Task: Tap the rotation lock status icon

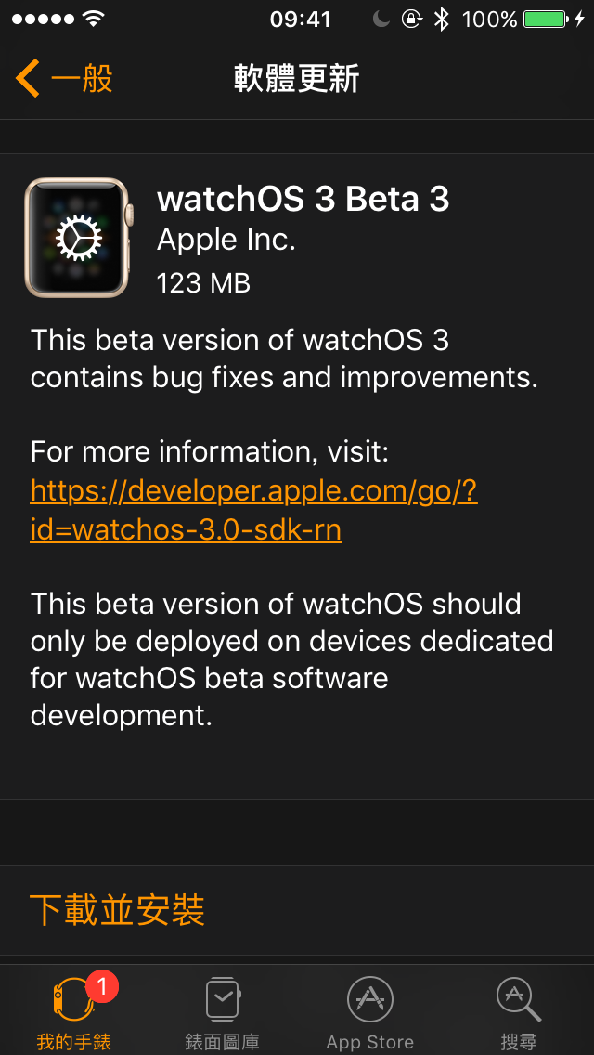Action: coord(412,20)
